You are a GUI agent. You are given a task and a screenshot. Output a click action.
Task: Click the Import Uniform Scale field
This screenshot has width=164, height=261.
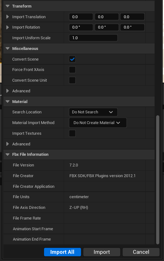(93, 38)
